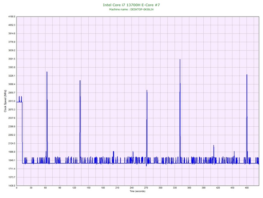Screen dimensions: 263x198
Task: Click the x-axis tick label 330
Action: [x=175, y=188]
